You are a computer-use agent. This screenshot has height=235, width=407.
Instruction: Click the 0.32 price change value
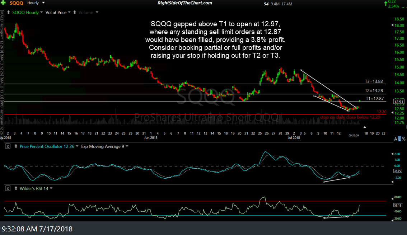pyautogui.click(x=392, y=1)
